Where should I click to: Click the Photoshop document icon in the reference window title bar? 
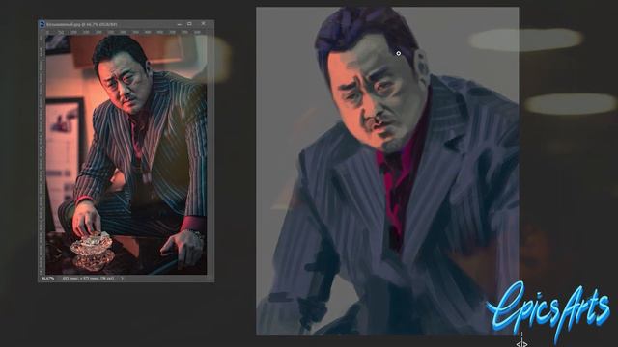point(42,24)
